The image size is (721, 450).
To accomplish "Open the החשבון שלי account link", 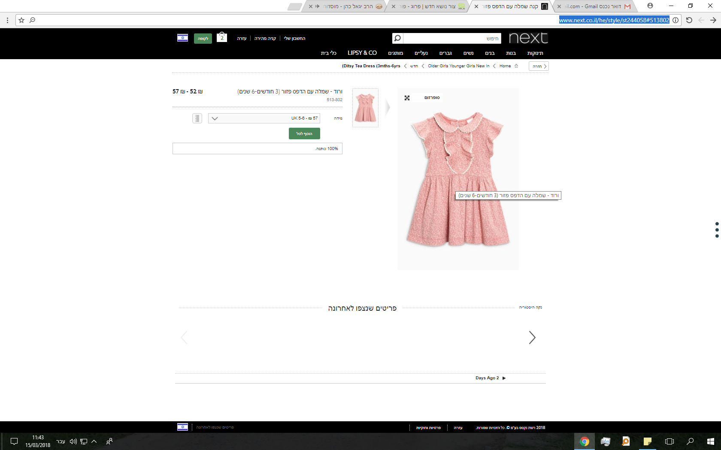I will [294, 39].
